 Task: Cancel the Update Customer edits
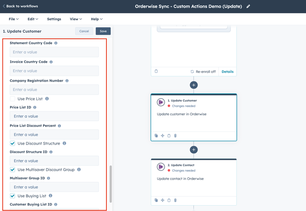click(84, 31)
